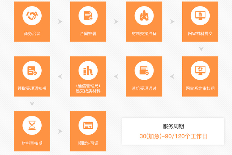This screenshot has height=155, width=232.
Task: Click the arrow between 材料审核期 and 领取许可证
Action: [x=60, y=131]
